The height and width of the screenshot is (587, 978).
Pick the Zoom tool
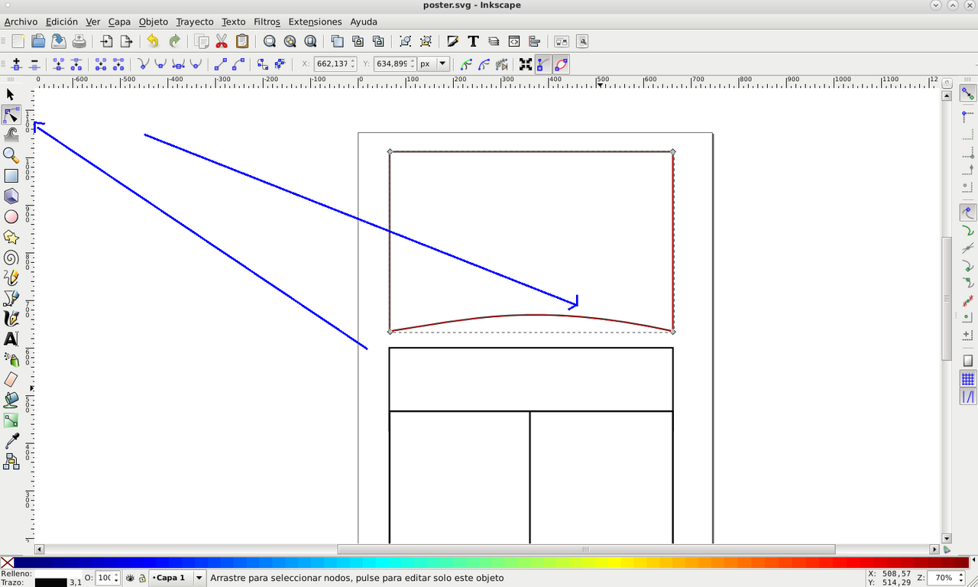11,155
